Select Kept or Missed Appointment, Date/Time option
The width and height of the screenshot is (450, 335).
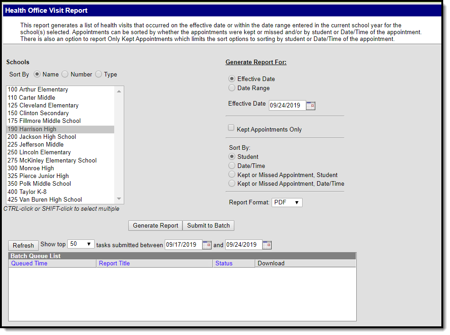pyautogui.click(x=232, y=183)
